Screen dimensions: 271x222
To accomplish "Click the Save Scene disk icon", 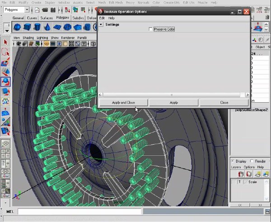I will pos(53,10).
